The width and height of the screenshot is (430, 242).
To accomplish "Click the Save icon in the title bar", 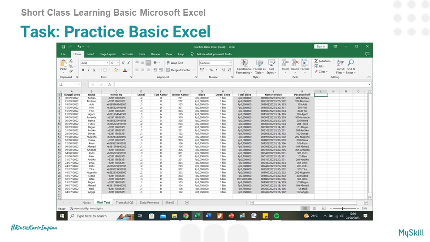I will click(63, 47).
